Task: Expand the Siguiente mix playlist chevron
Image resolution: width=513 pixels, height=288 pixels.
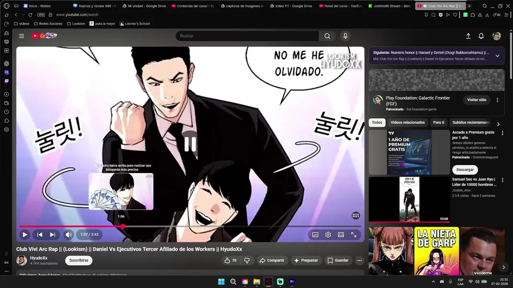Action: pyautogui.click(x=497, y=56)
